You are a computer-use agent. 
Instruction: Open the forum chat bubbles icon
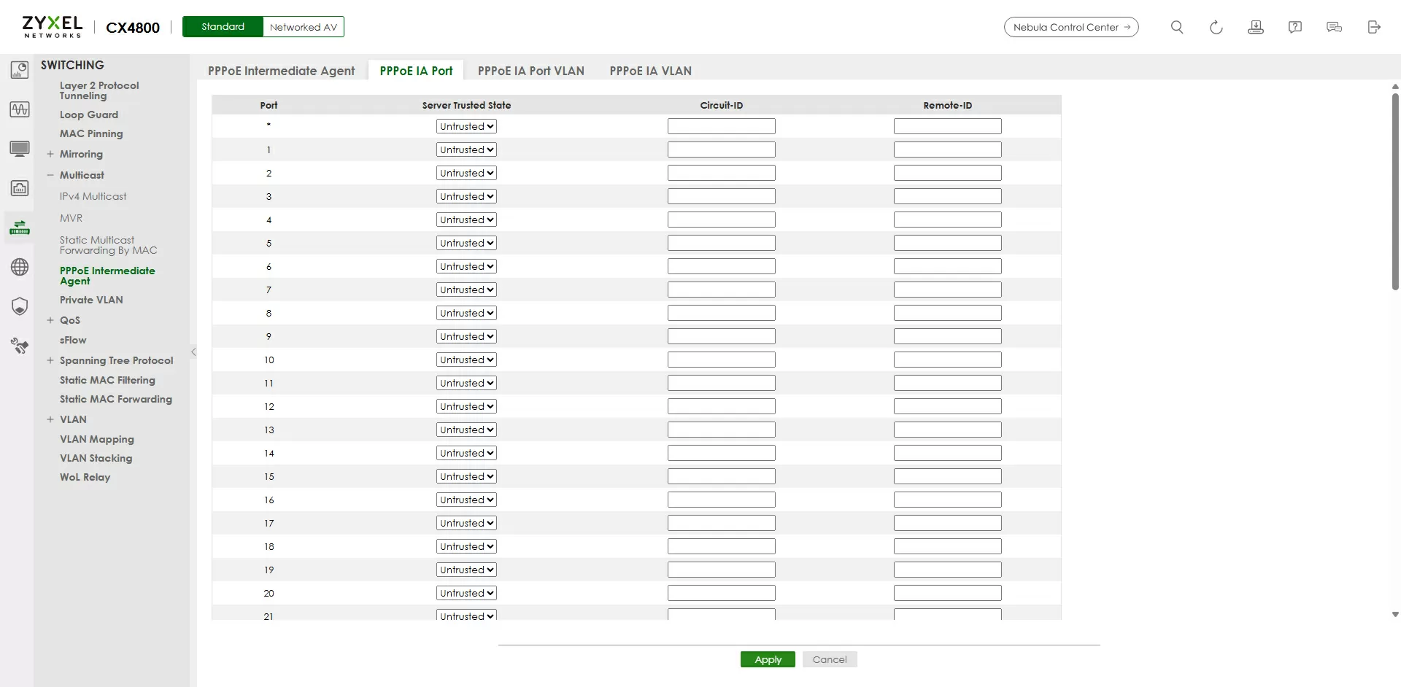click(x=1334, y=27)
